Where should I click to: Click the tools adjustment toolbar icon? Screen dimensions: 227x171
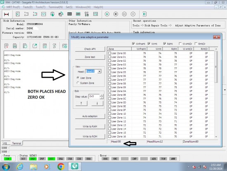(87, 14)
